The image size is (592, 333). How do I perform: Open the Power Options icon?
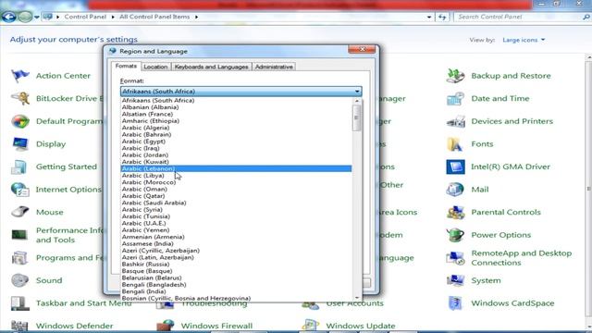(455, 235)
